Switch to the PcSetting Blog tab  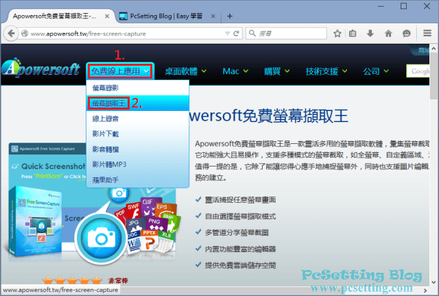pyautogui.click(x=165, y=14)
